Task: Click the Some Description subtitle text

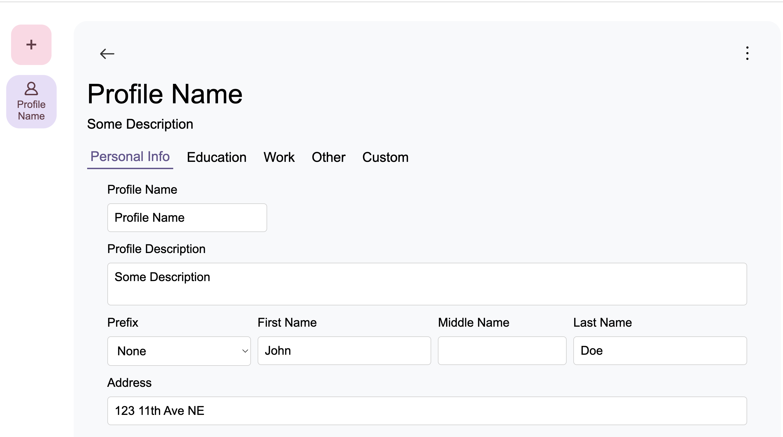Action: pyautogui.click(x=140, y=124)
